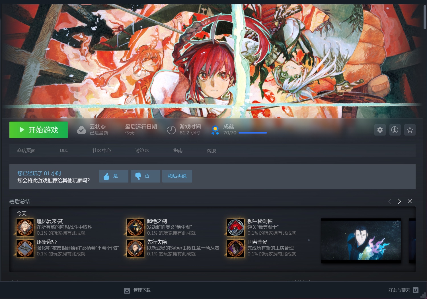Click 逐新趣异 achievement icon

pyautogui.click(x=25, y=248)
